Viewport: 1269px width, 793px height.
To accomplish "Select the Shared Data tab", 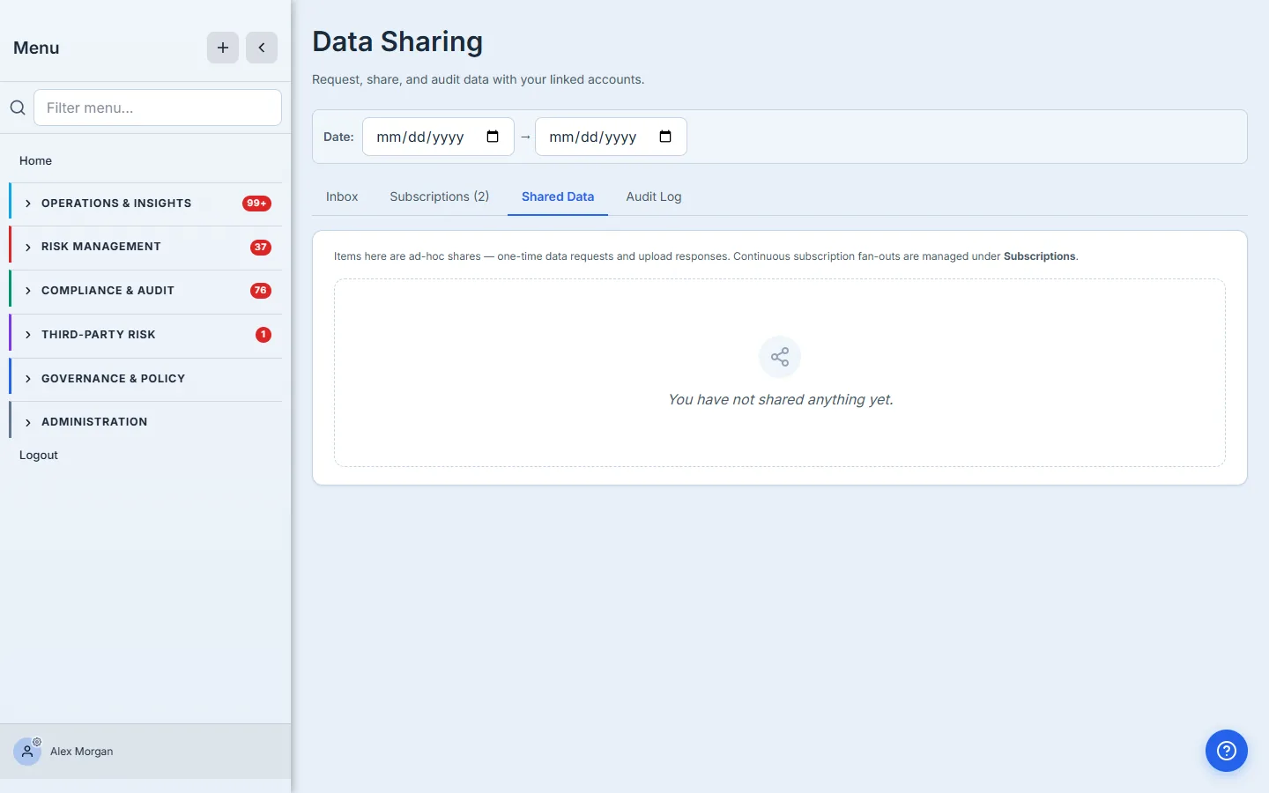I will click(x=558, y=196).
